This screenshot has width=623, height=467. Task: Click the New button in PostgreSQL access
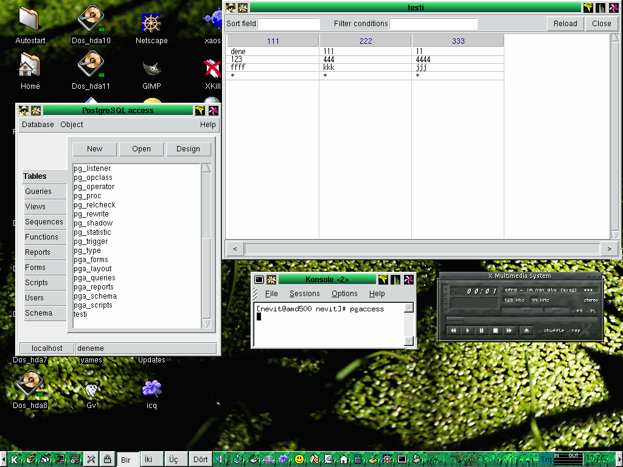(x=94, y=149)
